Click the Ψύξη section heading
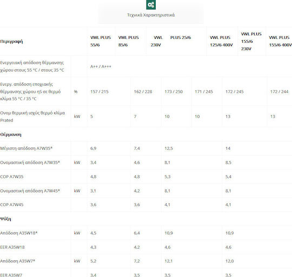Viewport: 292px width, 277px height. pos(5,219)
